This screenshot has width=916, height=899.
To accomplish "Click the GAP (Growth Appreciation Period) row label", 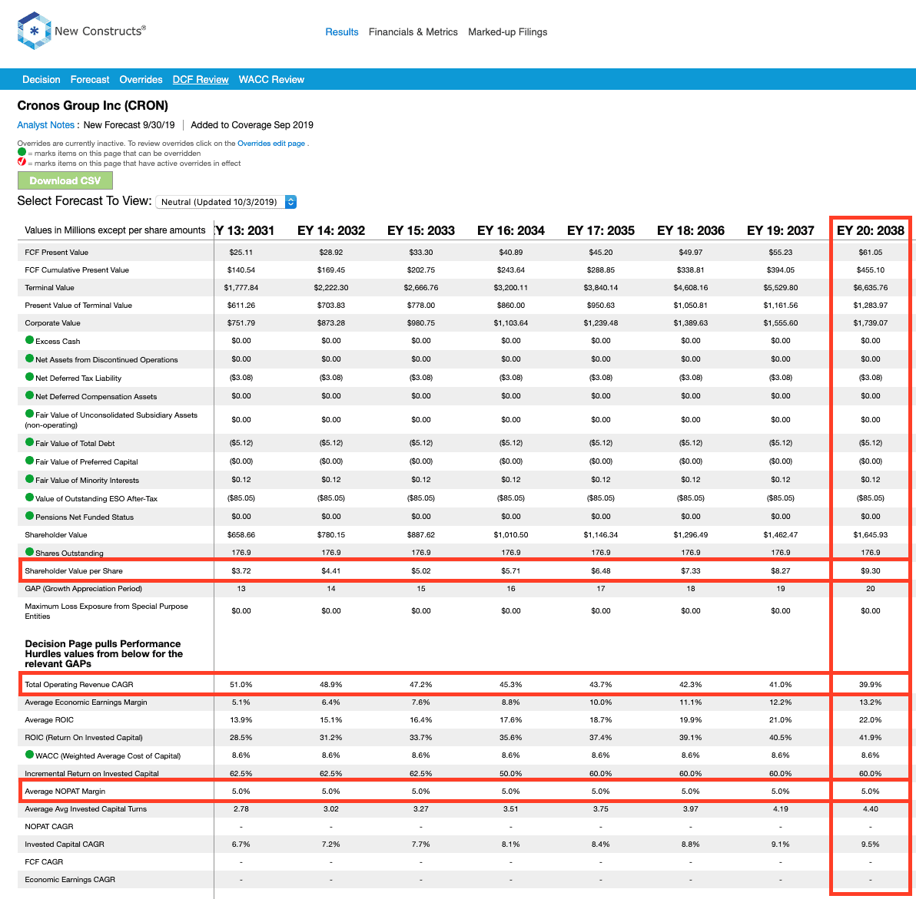I will (84, 588).
